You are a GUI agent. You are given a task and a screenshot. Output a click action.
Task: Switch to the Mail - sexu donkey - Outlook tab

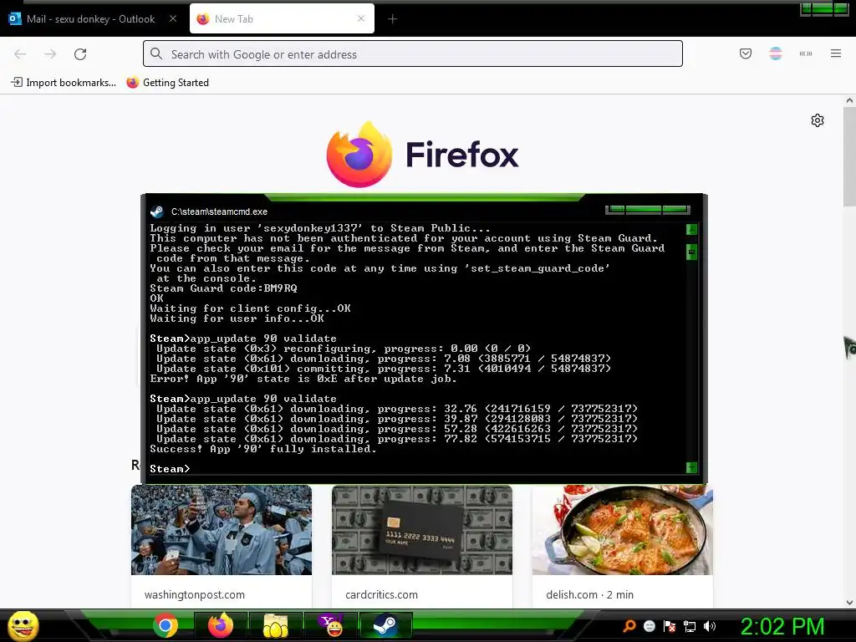tap(90, 19)
